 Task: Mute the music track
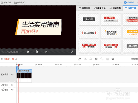[x=12, y=85]
